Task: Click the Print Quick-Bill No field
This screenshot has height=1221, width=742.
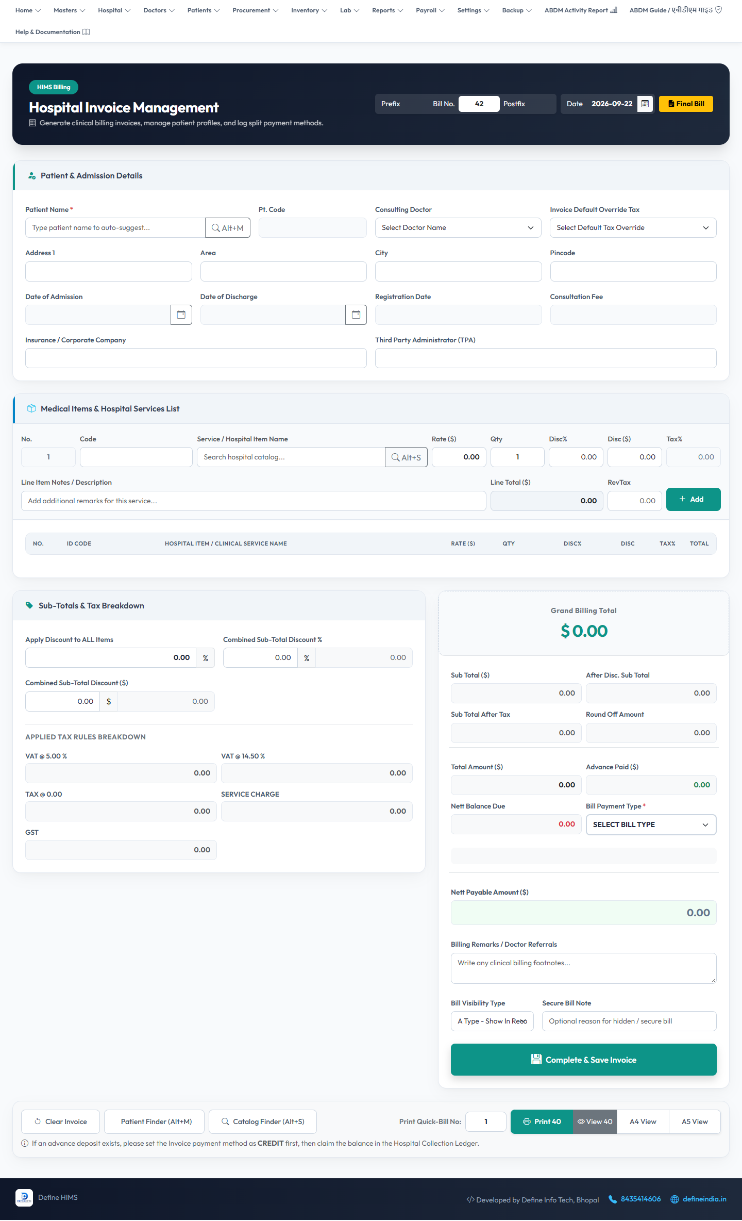Action: pyautogui.click(x=486, y=1121)
